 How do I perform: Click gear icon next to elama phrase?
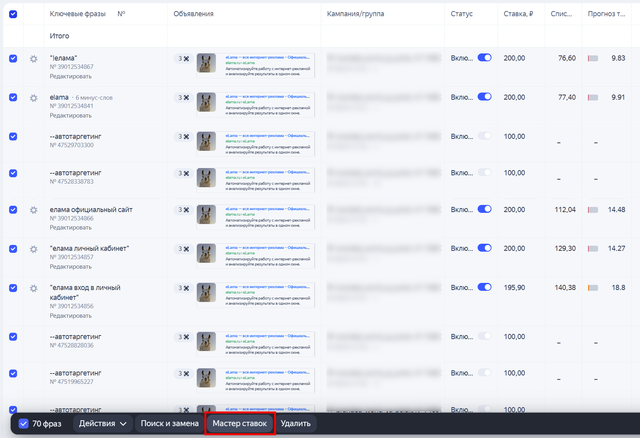pos(34,98)
